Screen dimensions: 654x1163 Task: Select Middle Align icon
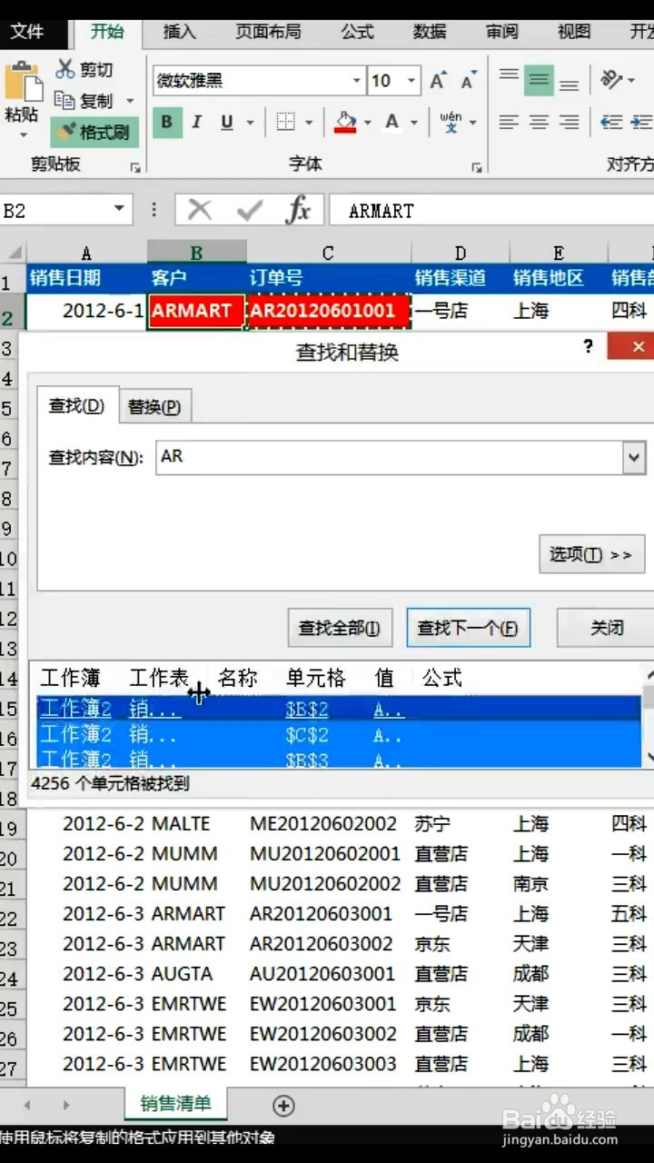pyautogui.click(x=540, y=80)
